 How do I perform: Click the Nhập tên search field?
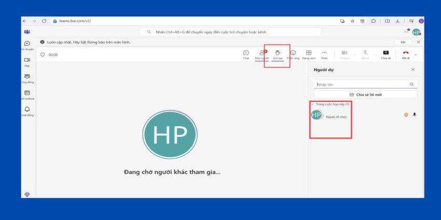(365, 84)
